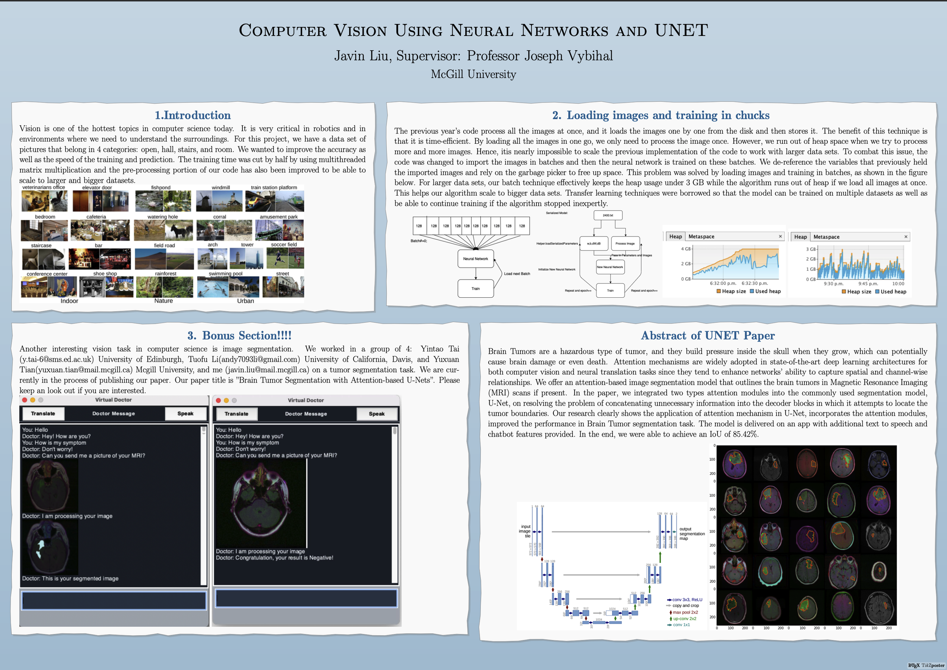Click the 'New Neural Network' box in the diagram
947x670 pixels.
pyautogui.click(x=610, y=267)
